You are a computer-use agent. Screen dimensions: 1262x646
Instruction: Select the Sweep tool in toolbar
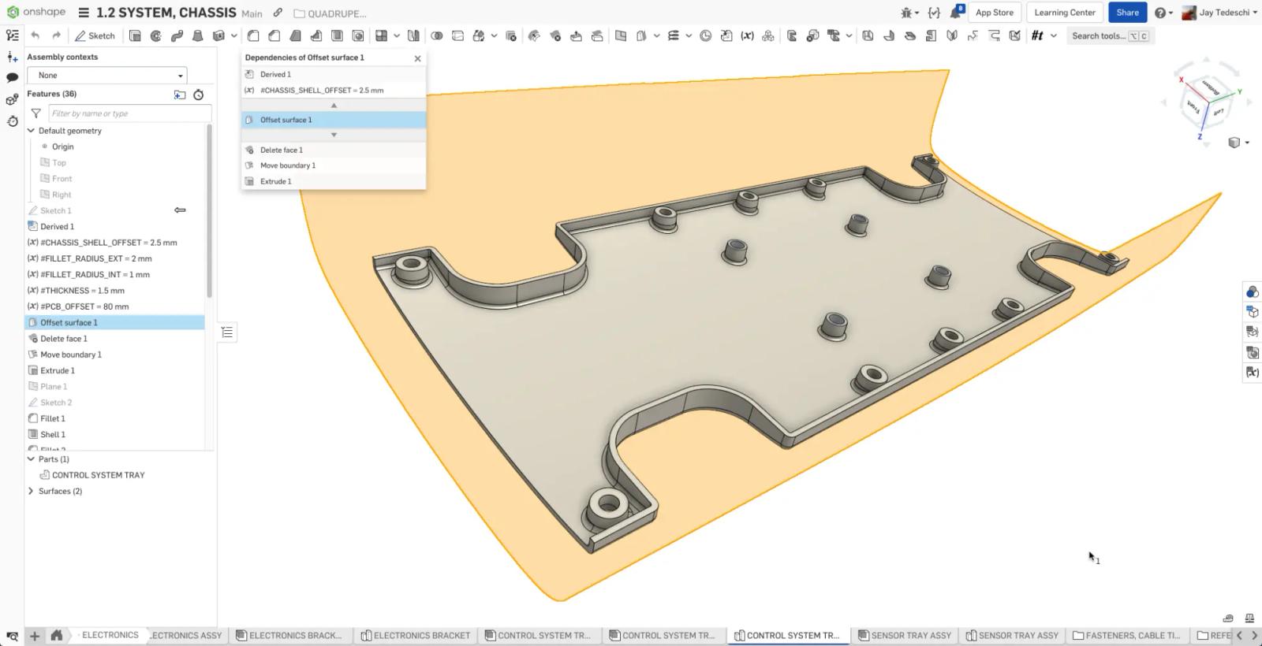(177, 35)
